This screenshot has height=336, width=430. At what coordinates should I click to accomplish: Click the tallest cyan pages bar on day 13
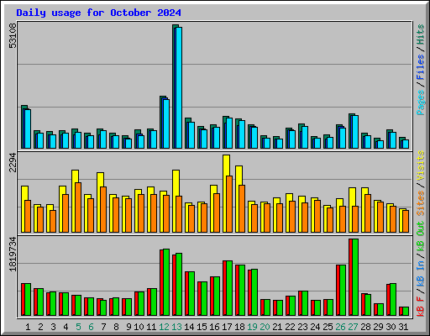pos(179,87)
